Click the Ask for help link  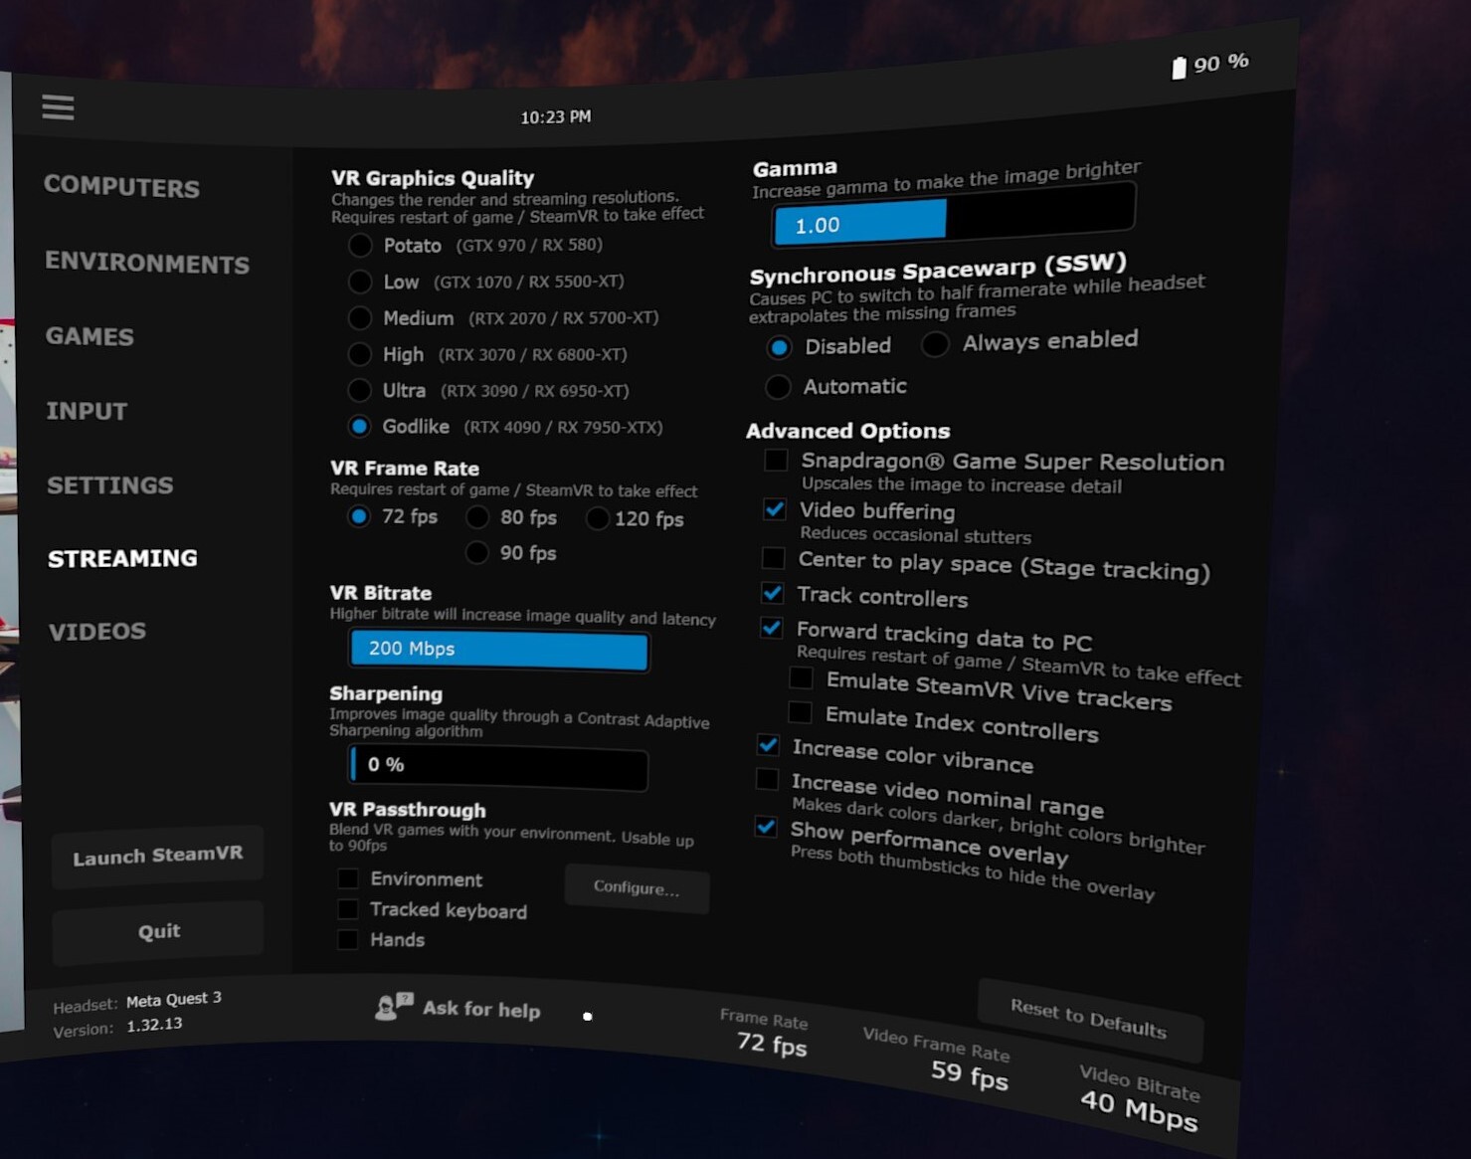tap(481, 1009)
